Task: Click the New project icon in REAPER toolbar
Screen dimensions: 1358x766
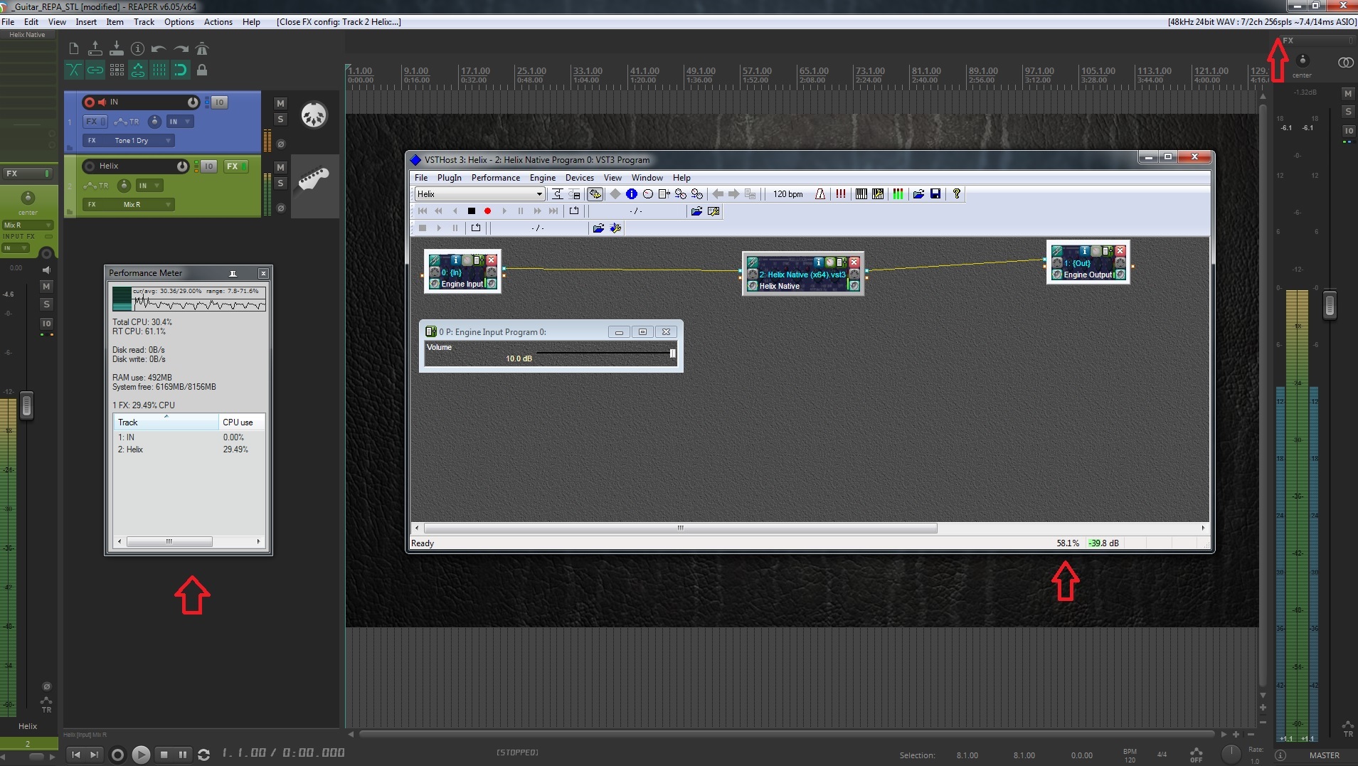Action: (74, 48)
